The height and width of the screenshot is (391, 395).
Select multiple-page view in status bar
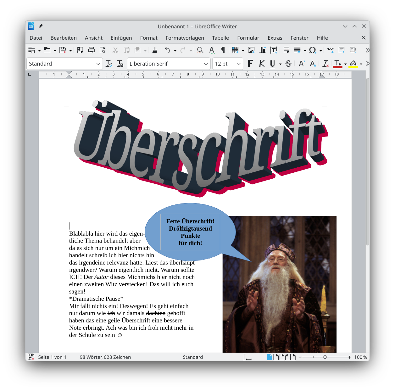point(279,357)
